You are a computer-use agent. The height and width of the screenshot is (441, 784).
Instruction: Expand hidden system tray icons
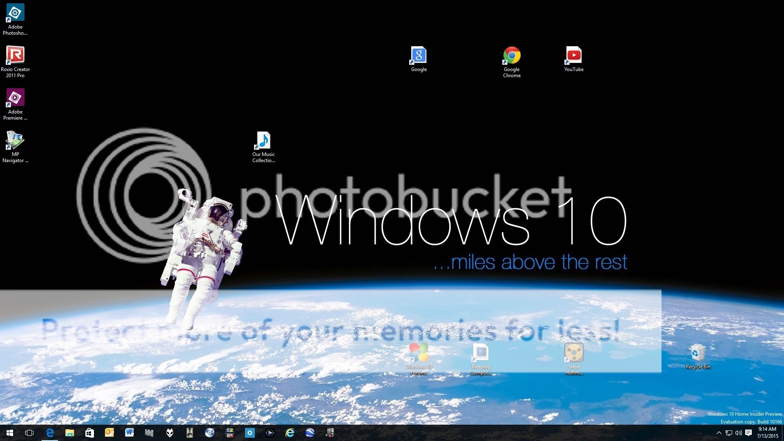pyautogui.click(x=719, y=433)
